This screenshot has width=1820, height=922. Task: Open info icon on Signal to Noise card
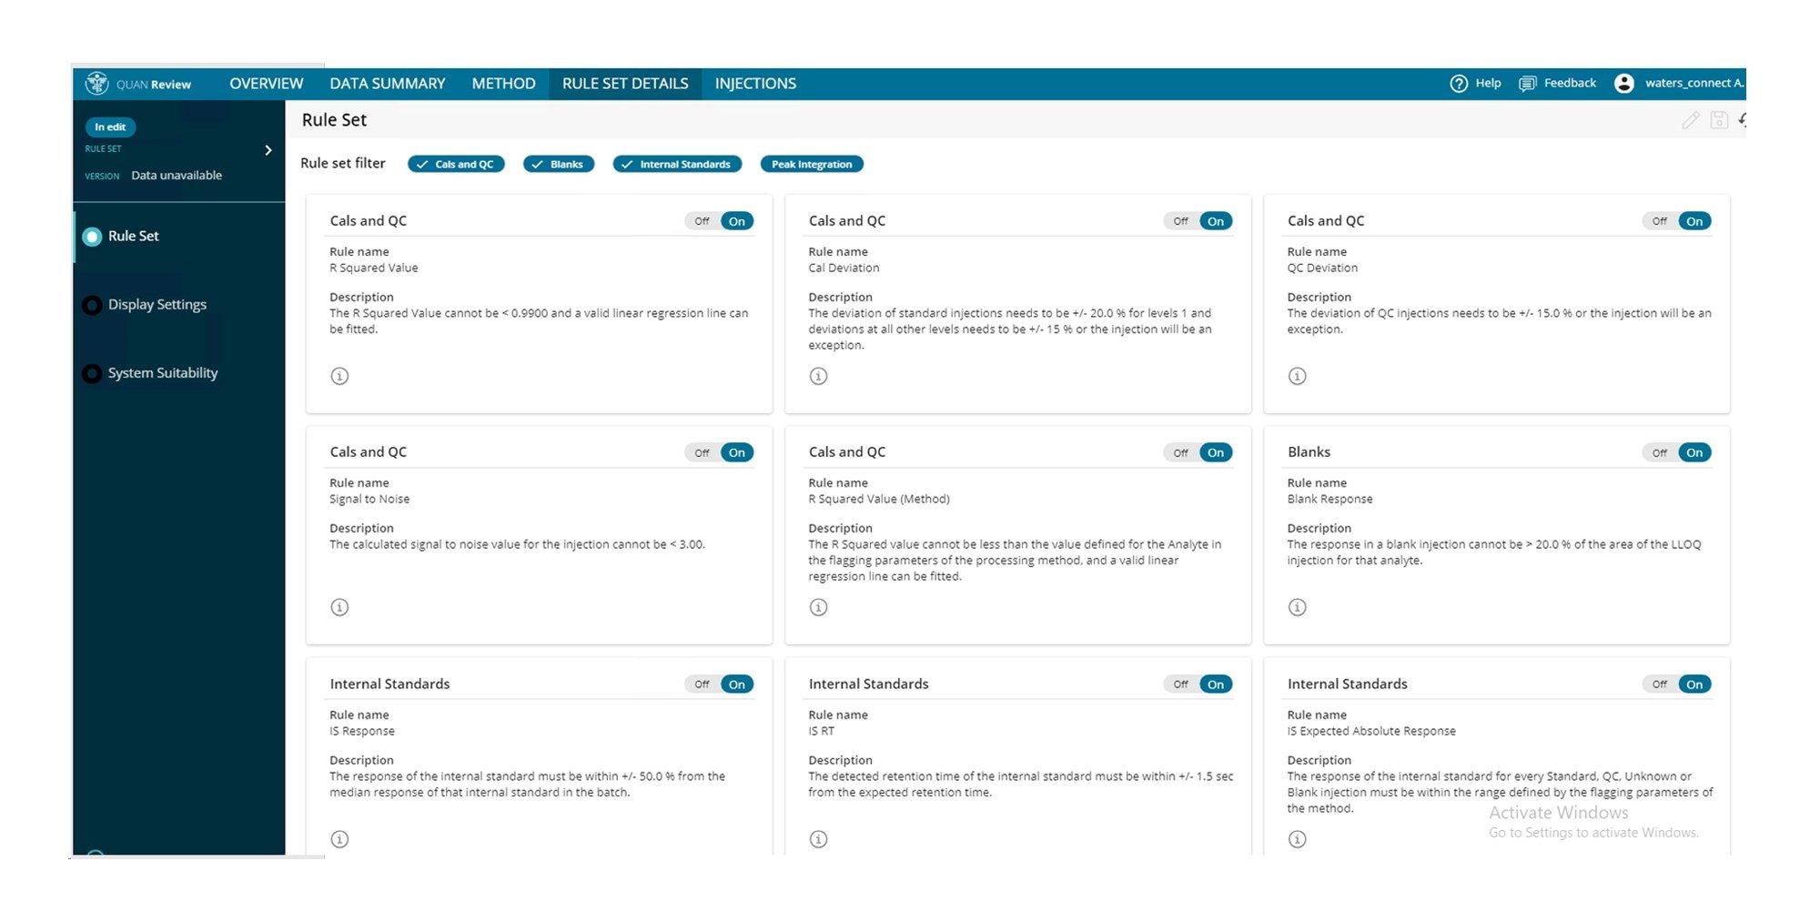339,607
